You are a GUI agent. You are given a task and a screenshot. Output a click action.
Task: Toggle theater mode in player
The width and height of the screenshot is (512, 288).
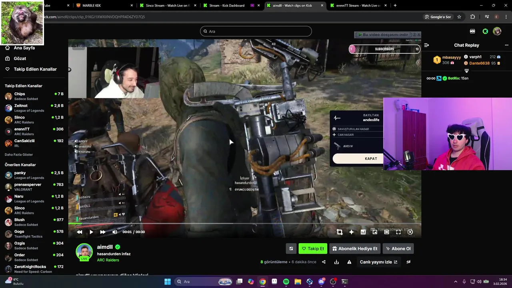(x=386, y=232)
